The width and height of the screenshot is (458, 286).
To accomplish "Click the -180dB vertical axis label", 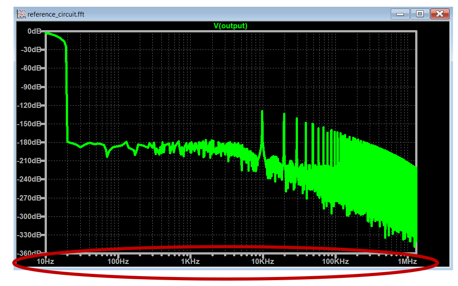I will coord(30,142).
